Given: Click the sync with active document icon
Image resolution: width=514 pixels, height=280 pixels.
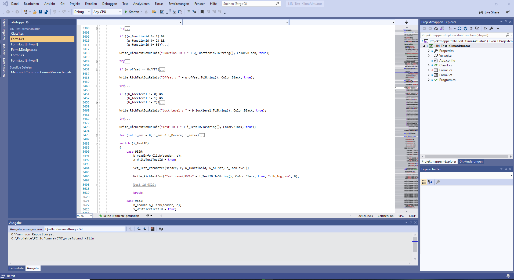Looking at the screenshot, I should click(459, 28).
